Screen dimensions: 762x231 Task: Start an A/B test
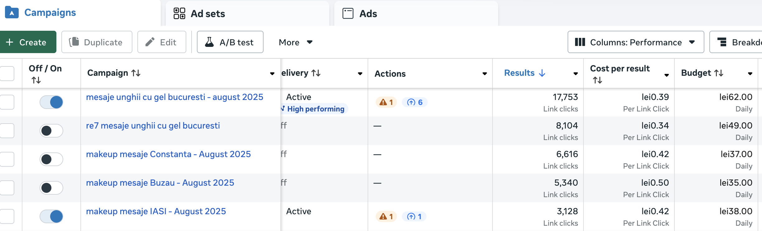230,42
